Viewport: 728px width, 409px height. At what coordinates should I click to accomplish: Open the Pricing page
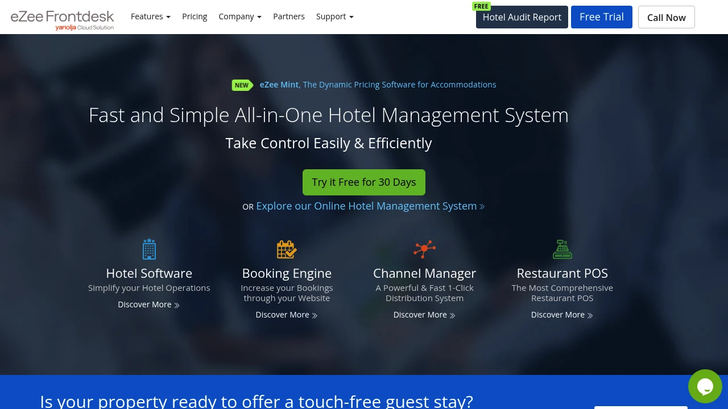pos(195,16)
